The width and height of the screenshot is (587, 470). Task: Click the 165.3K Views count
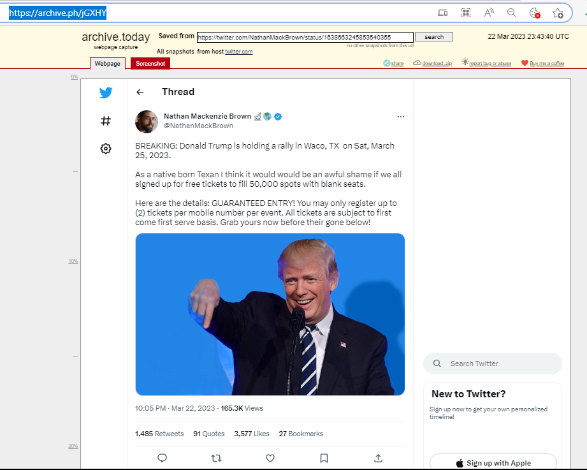click(242, 408)
